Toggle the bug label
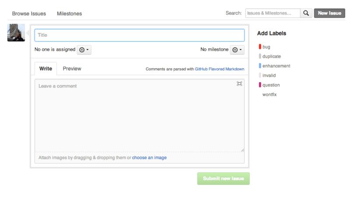 point(266,47)
